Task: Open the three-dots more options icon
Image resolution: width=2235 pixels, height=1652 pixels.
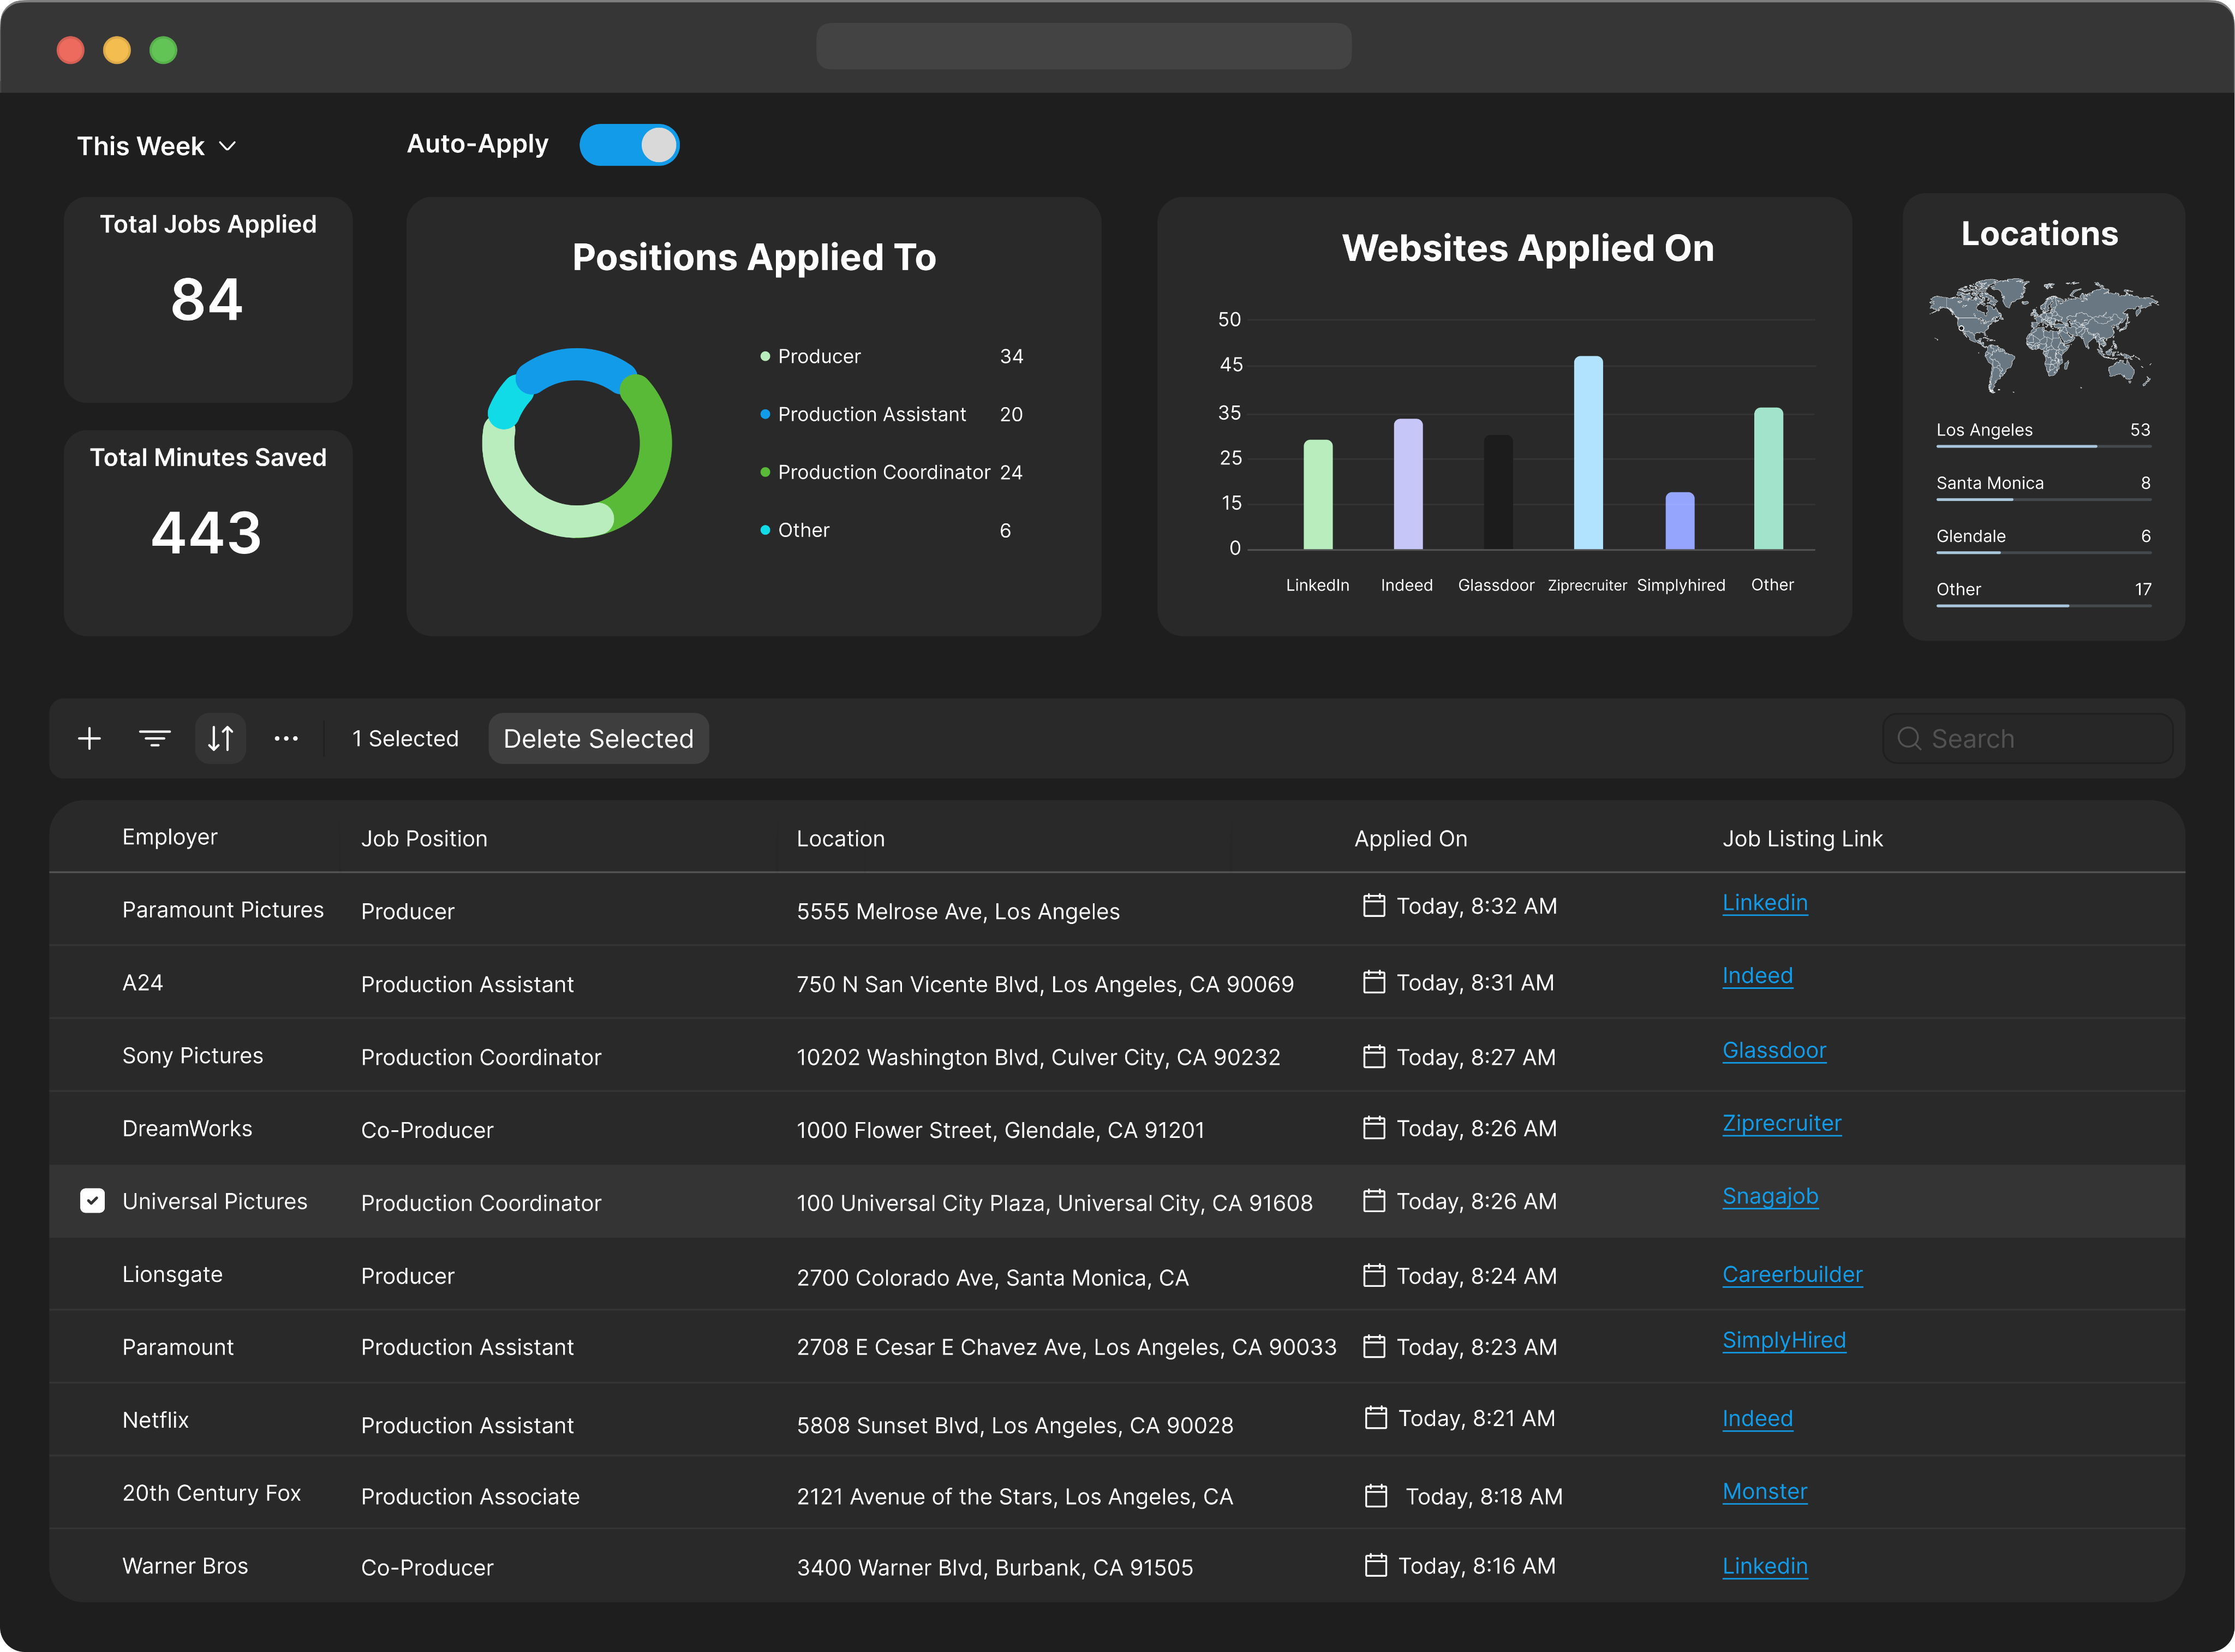Action: (286, 739)
